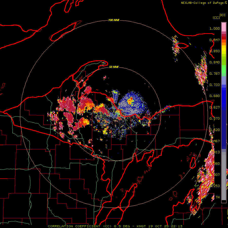Click the 0.947 legend value
228x228 pixels.
click(215, 40)
